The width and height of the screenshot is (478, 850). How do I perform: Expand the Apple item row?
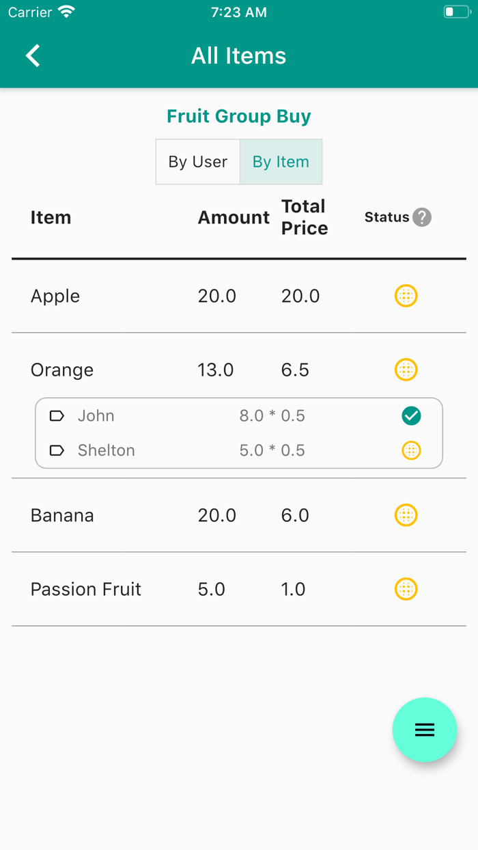tap(55, 296)
